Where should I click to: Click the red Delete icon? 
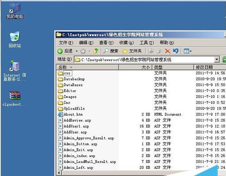coord(167,51)
